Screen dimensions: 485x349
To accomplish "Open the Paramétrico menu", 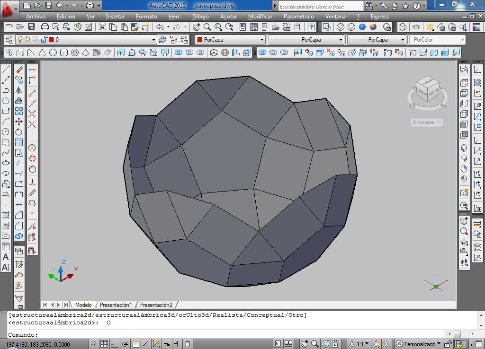I will [x=298, y=17].
